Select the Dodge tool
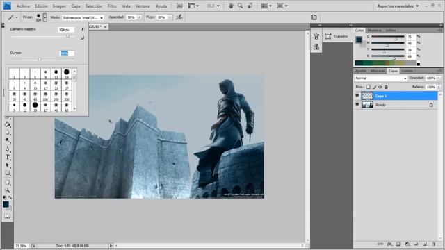The width and height of the screenshot is (445, 250). point(8,140)
